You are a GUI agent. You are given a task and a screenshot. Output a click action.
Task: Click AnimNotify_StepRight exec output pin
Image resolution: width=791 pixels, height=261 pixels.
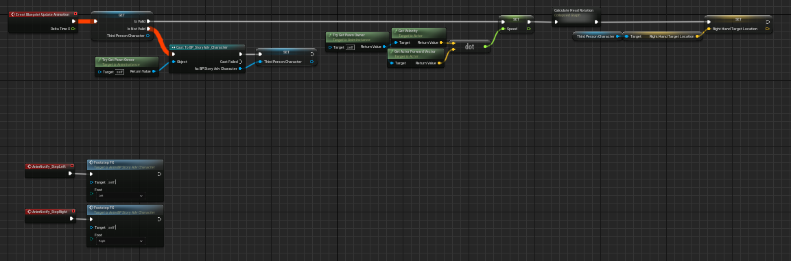[71, 219]
